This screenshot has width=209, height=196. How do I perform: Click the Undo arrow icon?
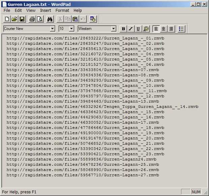[83, 19]
